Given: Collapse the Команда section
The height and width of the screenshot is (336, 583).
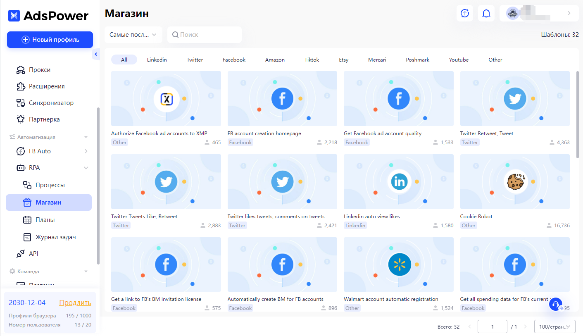Looking at the screenshot, I should tap(86, 272).
